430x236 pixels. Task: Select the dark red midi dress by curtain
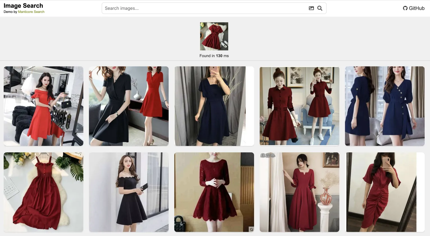click(299, 192)
